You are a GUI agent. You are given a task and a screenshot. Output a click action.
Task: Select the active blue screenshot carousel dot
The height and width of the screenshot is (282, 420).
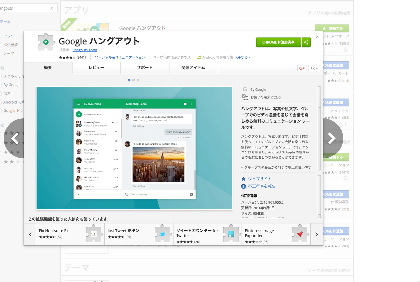(129, 80)
